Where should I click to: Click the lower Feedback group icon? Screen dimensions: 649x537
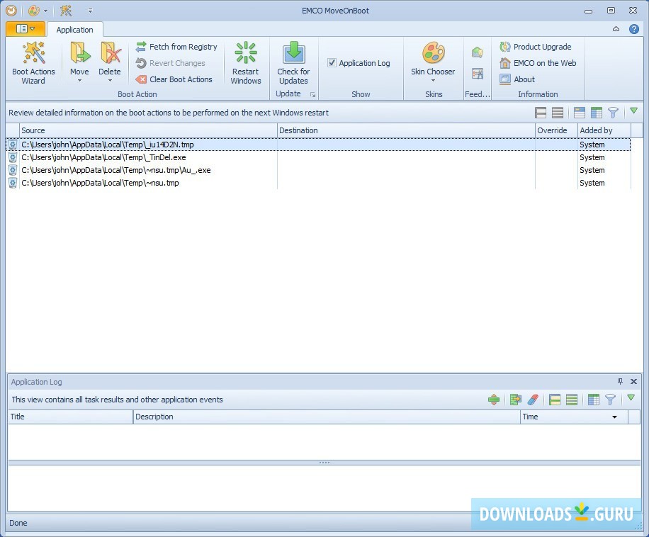coord(478,74)
